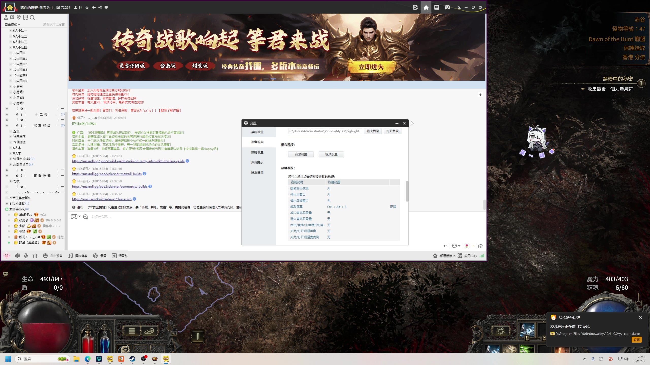Screen dimensions: 650x365
Task: Click the scroll-to-top arrow in chat area
Action: pos(480,95)
